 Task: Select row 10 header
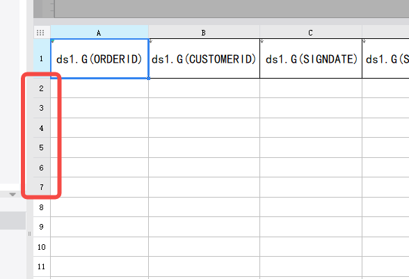(x=42, y=247)
